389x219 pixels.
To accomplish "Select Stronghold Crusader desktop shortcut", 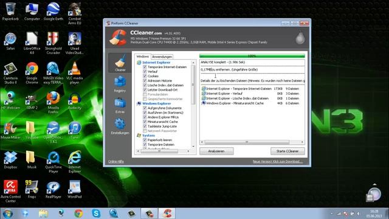I will (53, 43).
